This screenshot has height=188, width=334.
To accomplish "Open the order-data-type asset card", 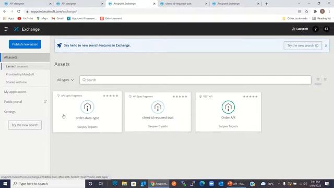I will [87, 112].
